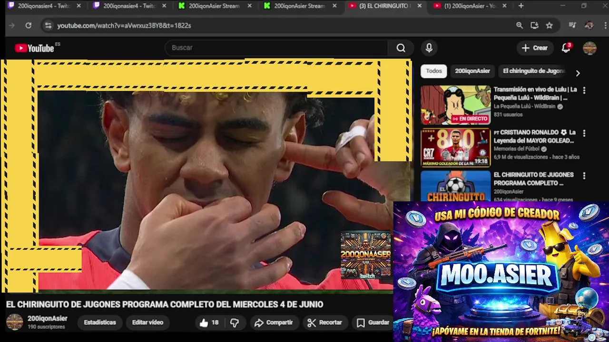Open Transmisión en vivo de Lulu title

click(535, 94)
